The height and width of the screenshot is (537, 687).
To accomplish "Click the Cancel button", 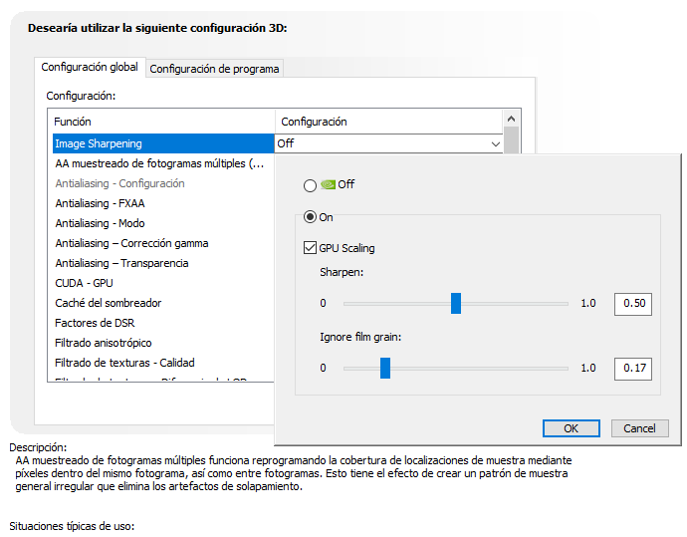I will tap(639, 428).
